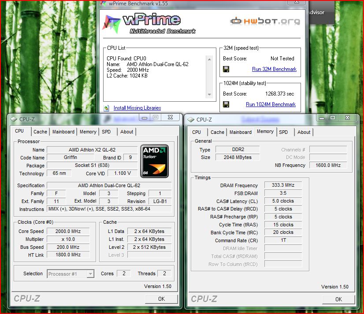Click the Instructions field MMX, 3DNow!, SSE

click(x=109, y=209)
